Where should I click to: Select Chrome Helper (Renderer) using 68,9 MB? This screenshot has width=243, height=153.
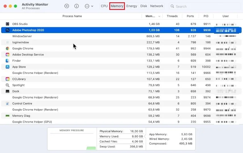[x=35, y=97]
